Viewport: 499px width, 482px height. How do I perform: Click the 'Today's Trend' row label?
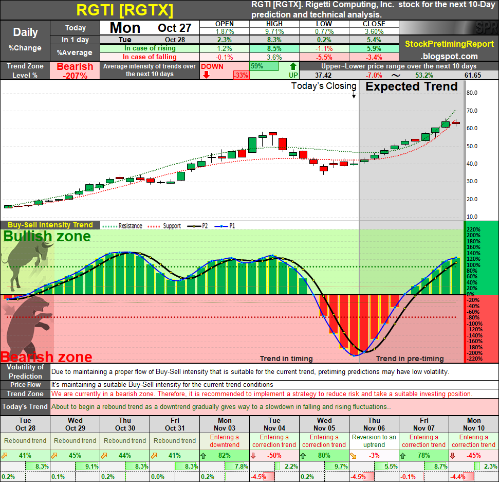tap(25, 406)
